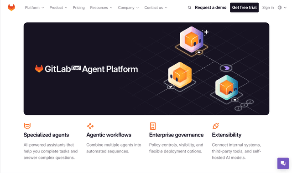The height and width of the screenshot is (173, 292).
Task: Click the GitLab fox logo in header
Action: coord(11,8)
